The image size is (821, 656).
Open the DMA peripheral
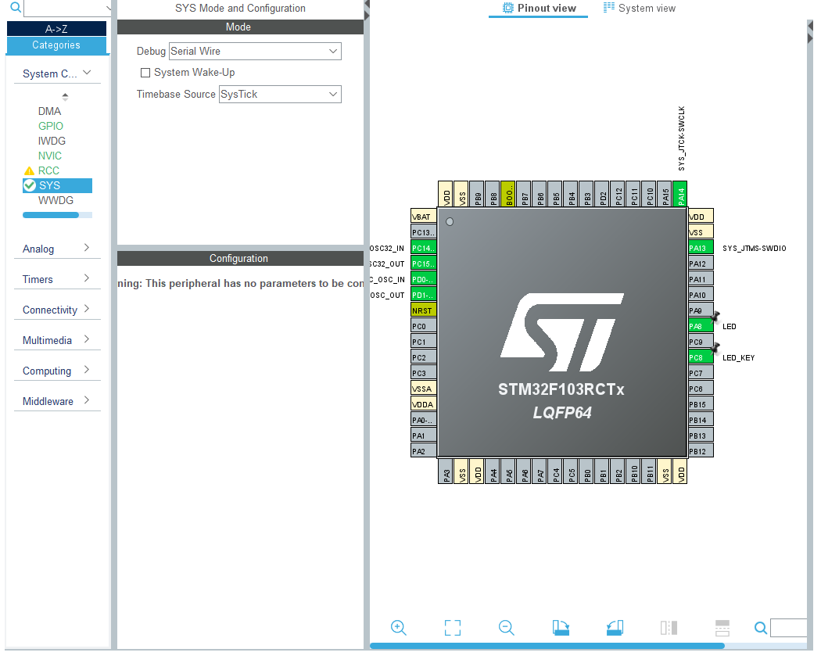click(x=50, y=111)
